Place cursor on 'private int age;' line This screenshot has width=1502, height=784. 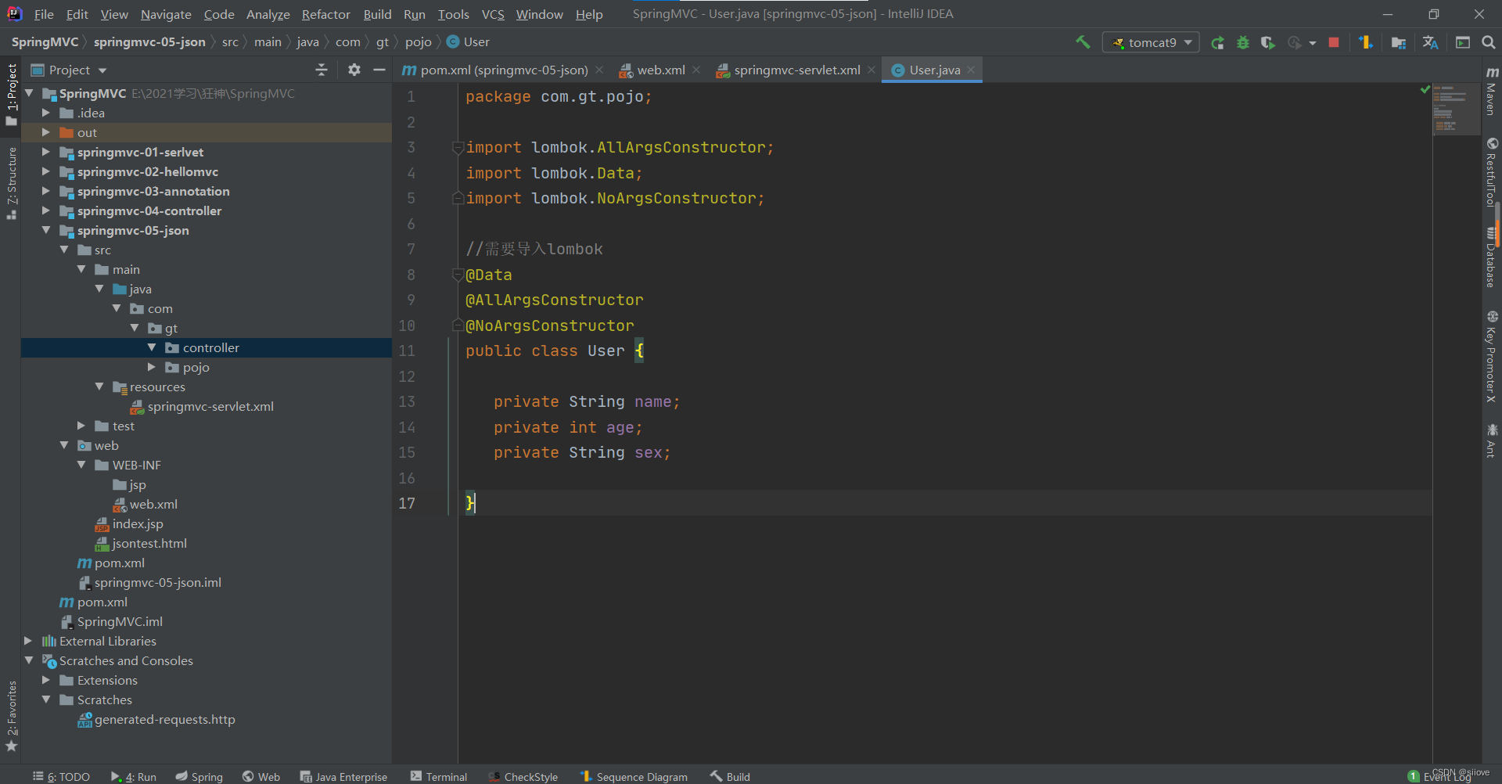coord(568,427)
